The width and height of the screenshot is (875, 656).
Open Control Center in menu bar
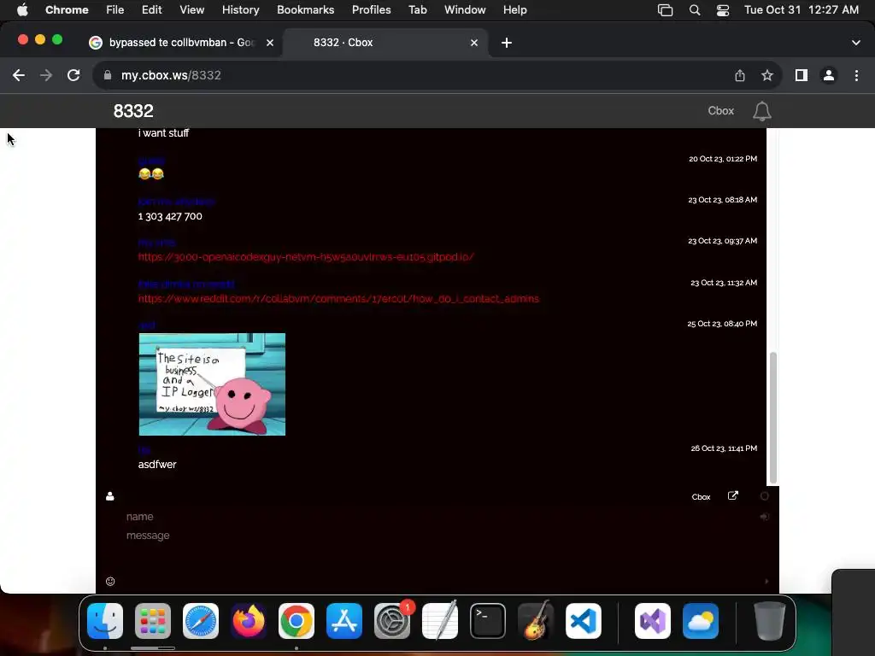723,10
